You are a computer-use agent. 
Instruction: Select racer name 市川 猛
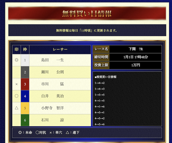[52, 84]
